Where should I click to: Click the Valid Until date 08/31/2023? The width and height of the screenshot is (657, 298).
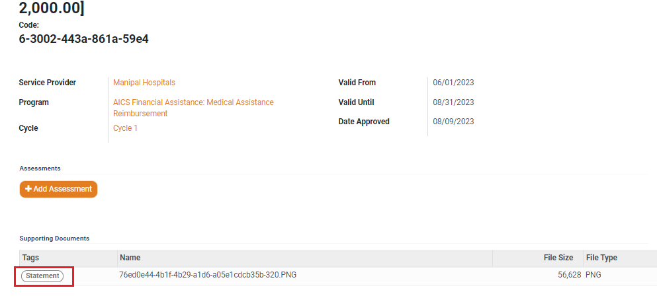453,102
